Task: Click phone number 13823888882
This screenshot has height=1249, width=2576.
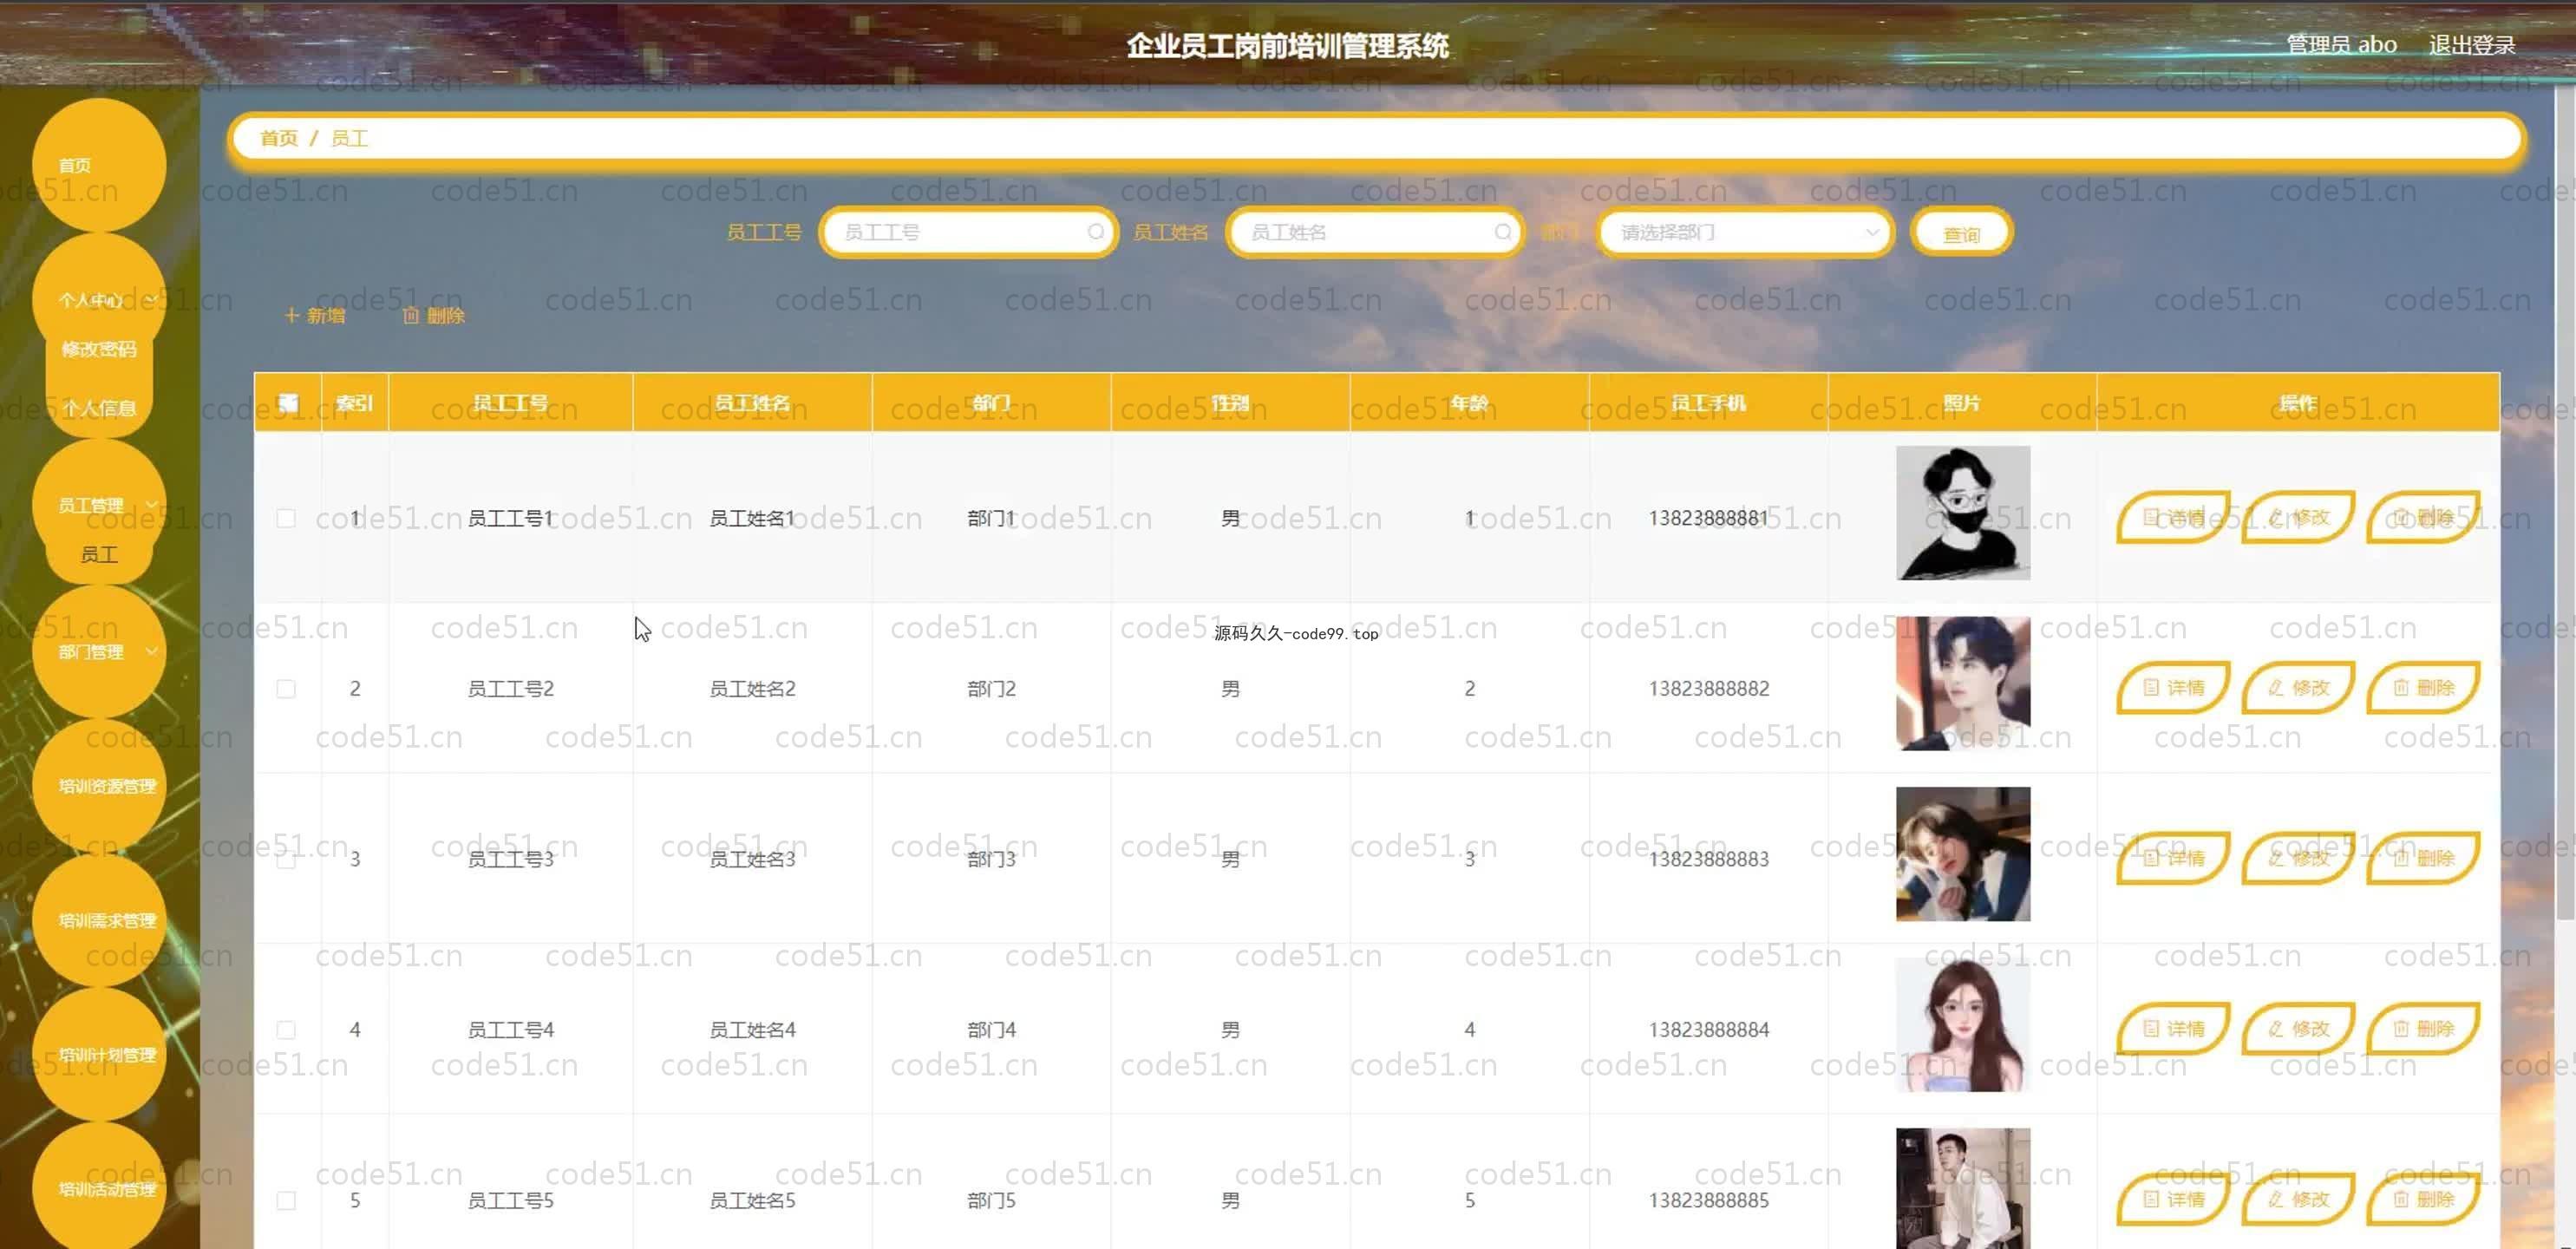Action: point(1708,688)
